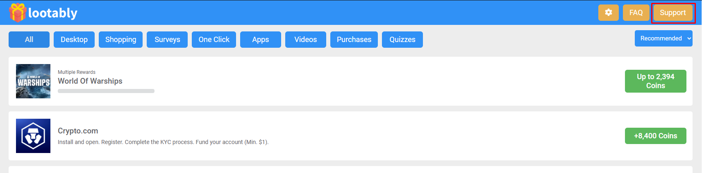Screen dimensions: 702x173
Task: Select the All offers tab
Action: 29,40
